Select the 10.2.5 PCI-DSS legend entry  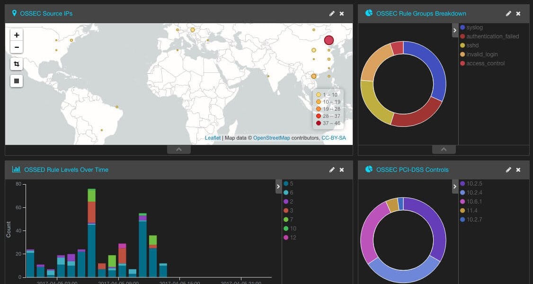(x=471, y=184)
